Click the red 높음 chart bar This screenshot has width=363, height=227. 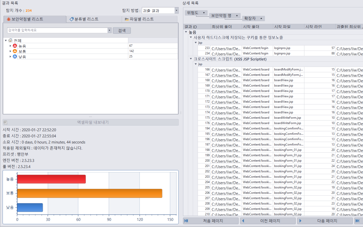point(51,179)
